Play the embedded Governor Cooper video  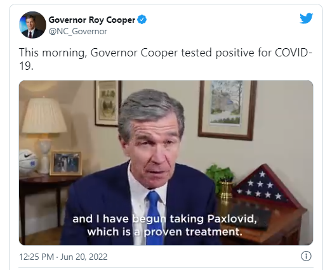(166, 163)
